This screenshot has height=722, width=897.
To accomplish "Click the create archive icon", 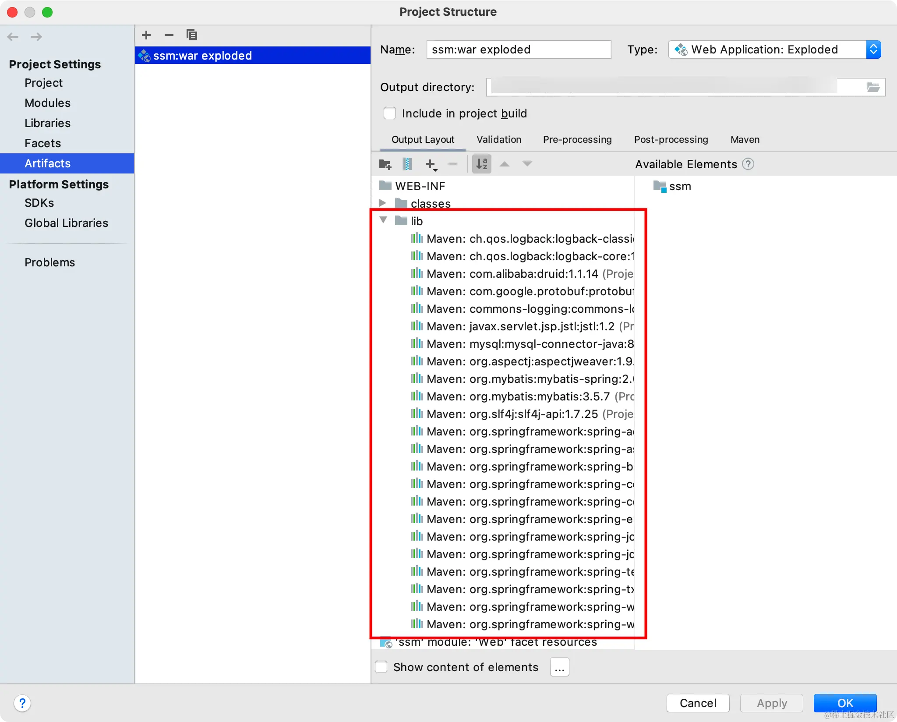I will [407, 164].
